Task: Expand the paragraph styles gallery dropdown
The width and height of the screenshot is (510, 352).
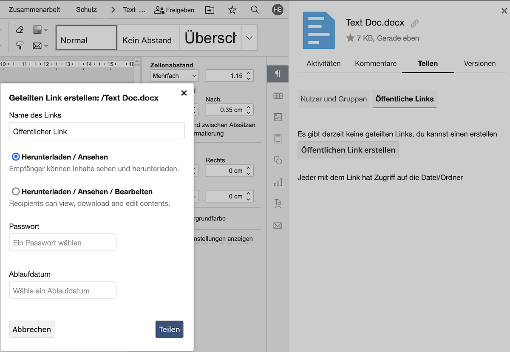Action: [249, 38]
